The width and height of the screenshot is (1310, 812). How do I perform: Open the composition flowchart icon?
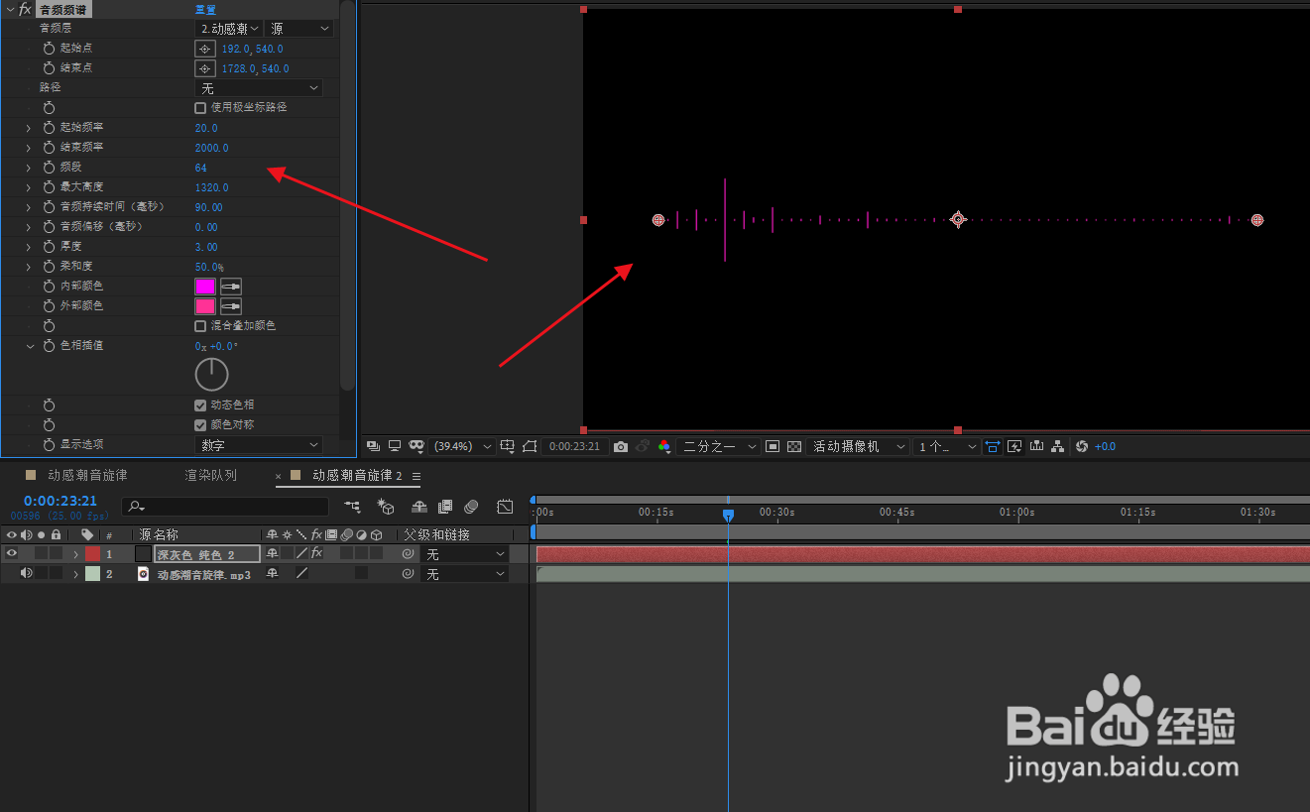1058,447
